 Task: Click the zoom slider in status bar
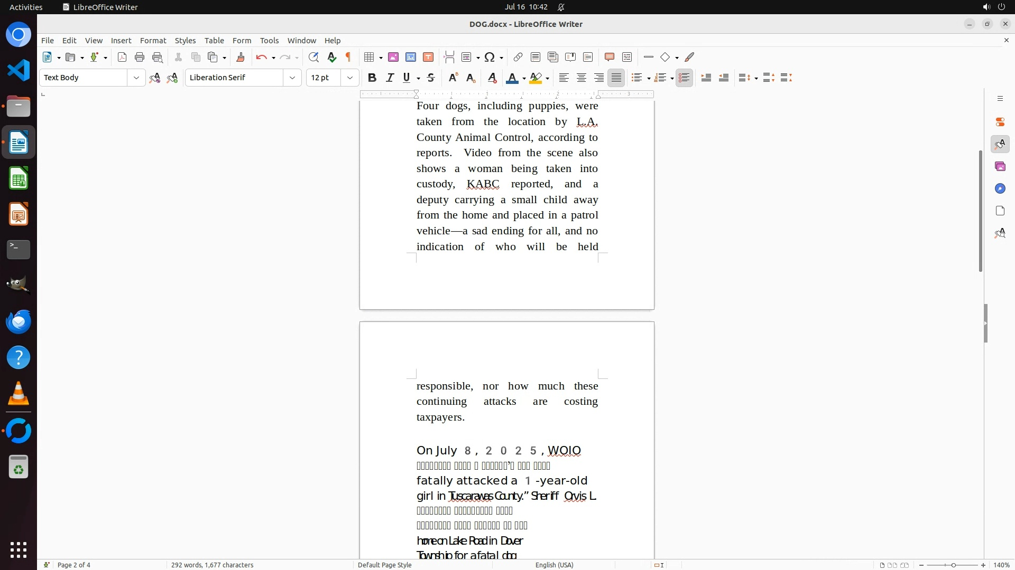tap(953, 565)
